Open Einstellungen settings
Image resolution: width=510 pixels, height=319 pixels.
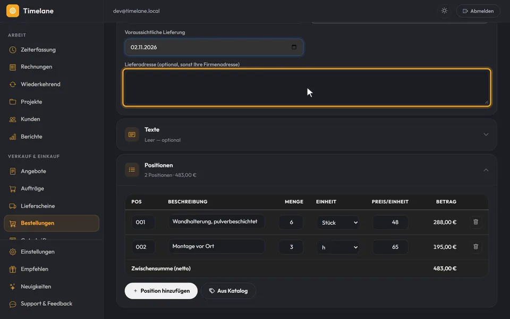pos(52,252)
